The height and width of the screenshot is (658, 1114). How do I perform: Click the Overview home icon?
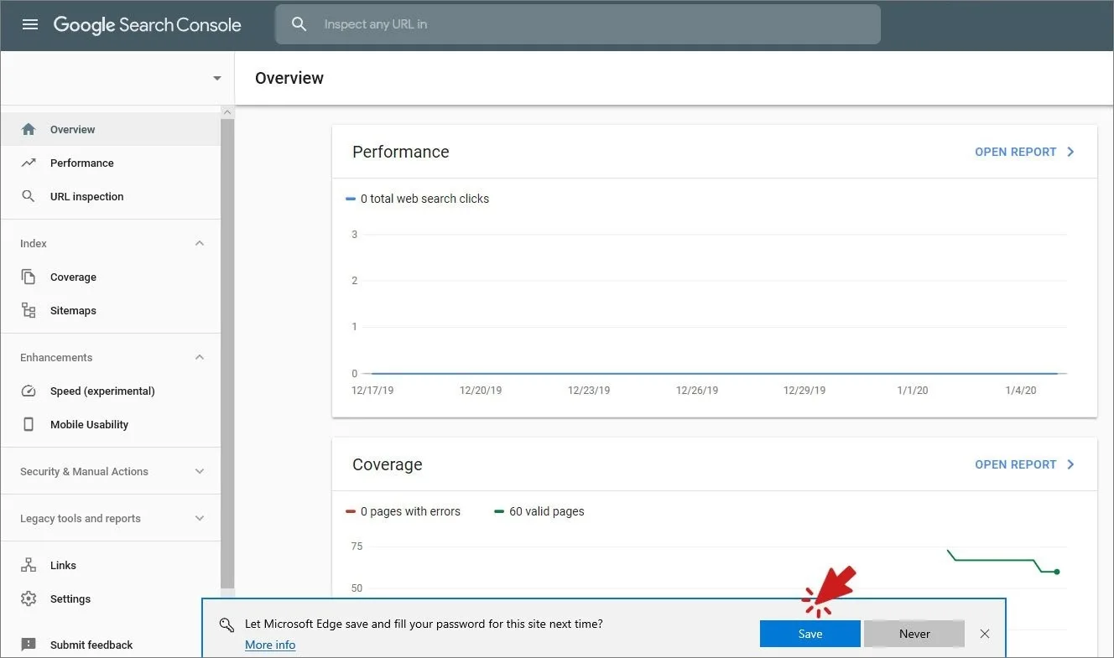[29, 129]
